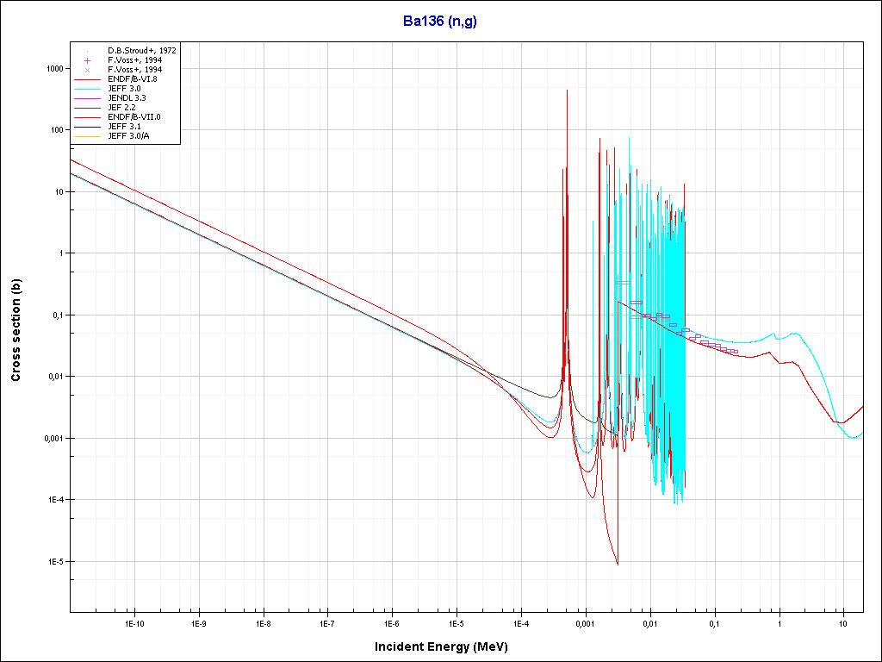Click the 1000 tick on the y-axis

pos(53,68)
